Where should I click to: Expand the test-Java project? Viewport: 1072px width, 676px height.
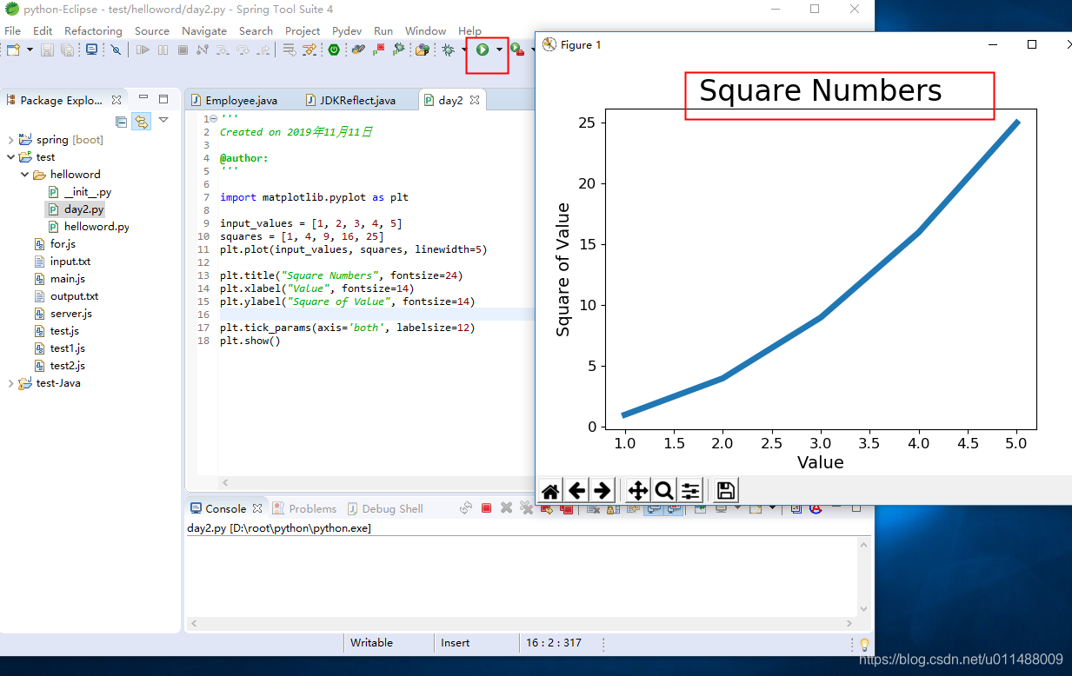[x=10, y=382]
